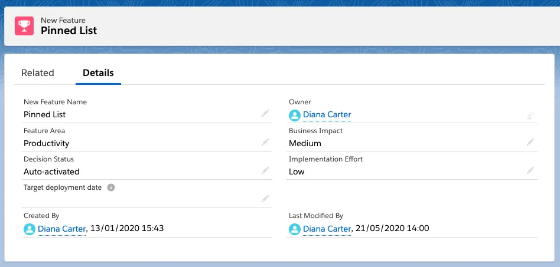Image resolution: width=560 pixels, height=267 pixels.
Task: Click the 21/05/2020 14:00 modified timestamp
Action: 392,228
